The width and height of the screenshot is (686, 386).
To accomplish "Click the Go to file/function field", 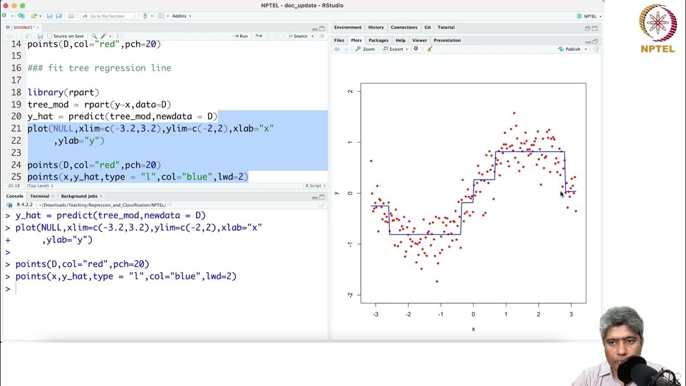I will click(108, 16).
